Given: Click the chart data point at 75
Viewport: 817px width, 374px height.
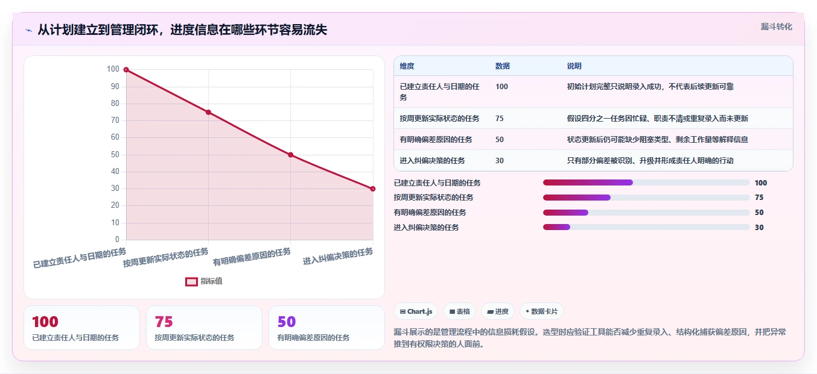Looking at the screenshot, I should [208, 112].
